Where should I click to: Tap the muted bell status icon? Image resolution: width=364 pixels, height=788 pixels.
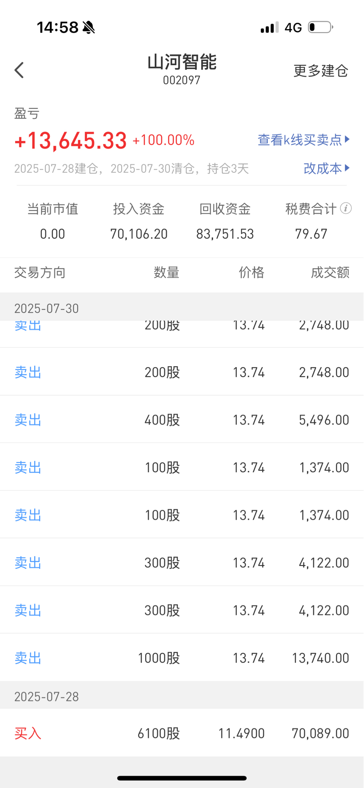[88, 27]
